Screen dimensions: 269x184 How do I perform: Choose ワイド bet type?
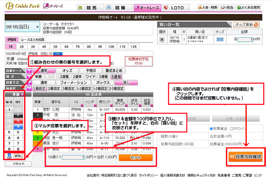pos(90,77)
